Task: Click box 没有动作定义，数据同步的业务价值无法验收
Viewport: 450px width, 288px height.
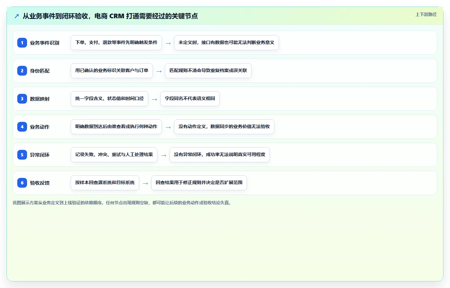Action: [x=224, y=127]
